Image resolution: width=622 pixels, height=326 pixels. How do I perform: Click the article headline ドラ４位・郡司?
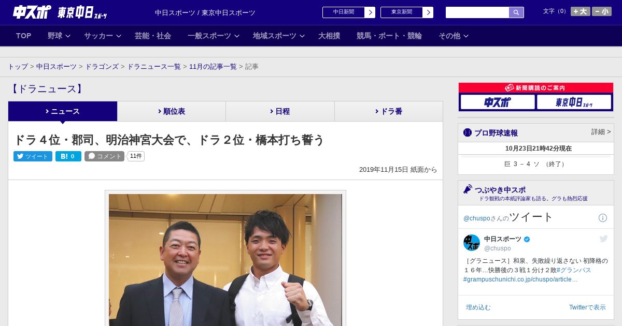point(169,140)
